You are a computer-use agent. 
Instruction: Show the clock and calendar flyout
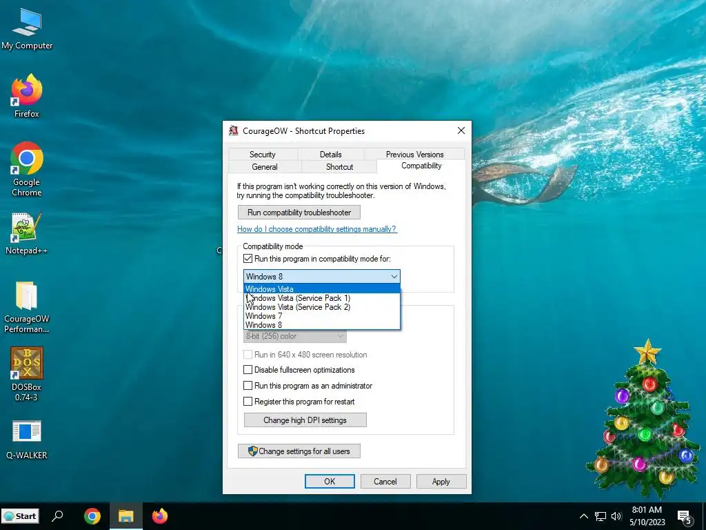click(647, 516)
